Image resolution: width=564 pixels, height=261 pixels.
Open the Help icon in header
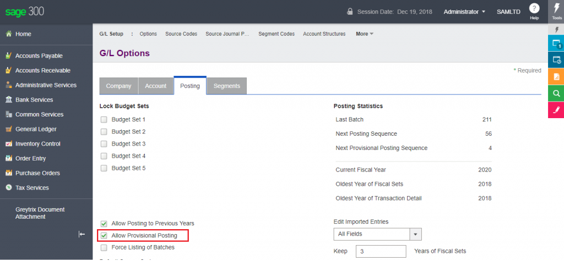[534, 9]
